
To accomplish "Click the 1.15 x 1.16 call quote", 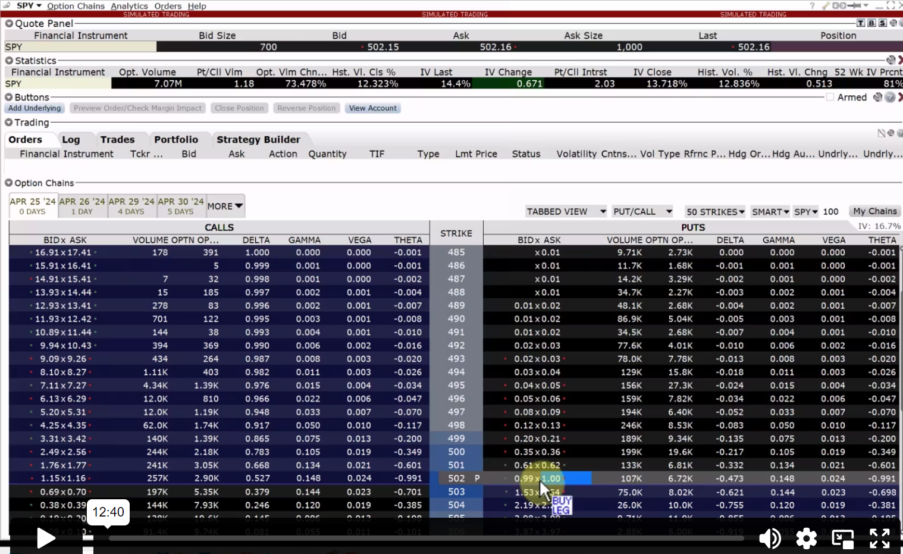I will [64, 478].
